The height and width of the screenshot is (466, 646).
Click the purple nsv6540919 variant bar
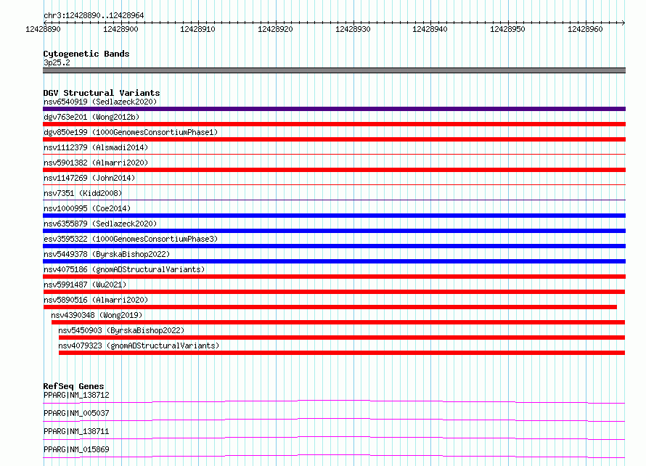point(334,109)
